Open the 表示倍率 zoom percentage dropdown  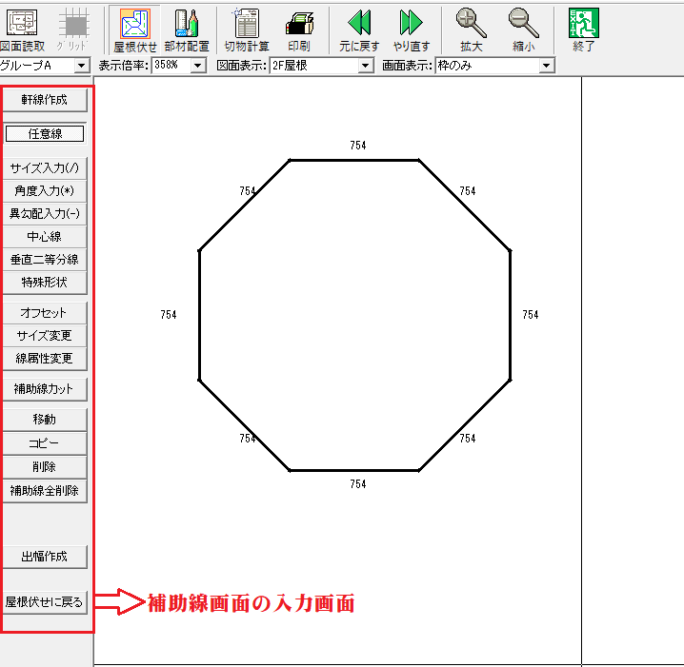click(x=198, y=66)
